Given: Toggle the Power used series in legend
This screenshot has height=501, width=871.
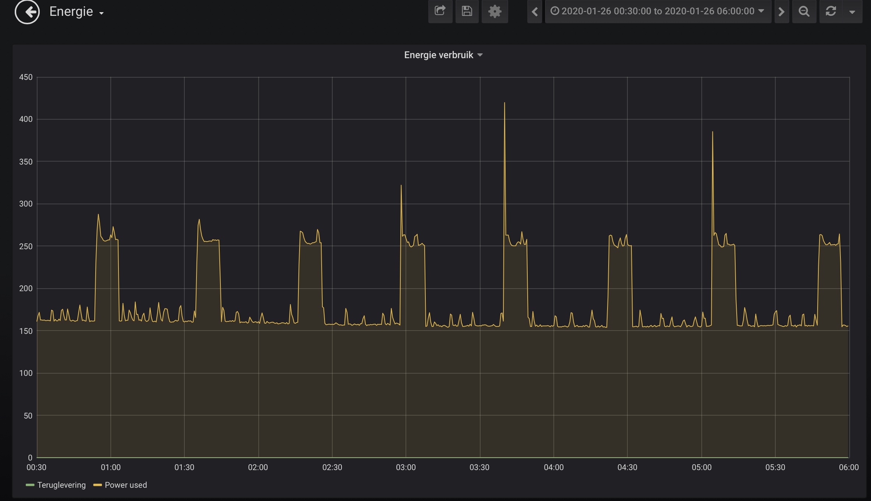Looking at the screenshot, I should coord(125,485).
